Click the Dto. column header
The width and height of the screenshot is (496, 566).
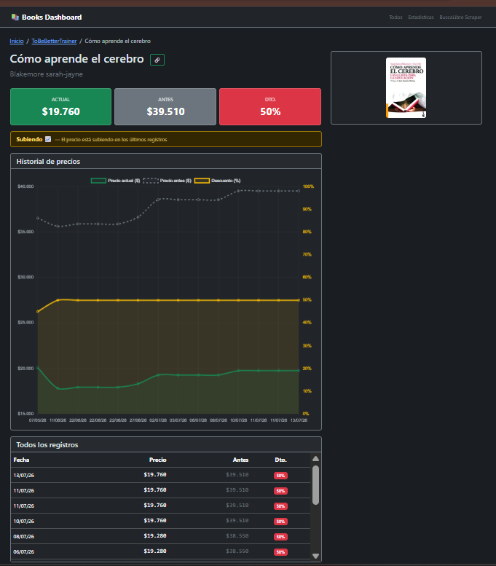[280, 460]
